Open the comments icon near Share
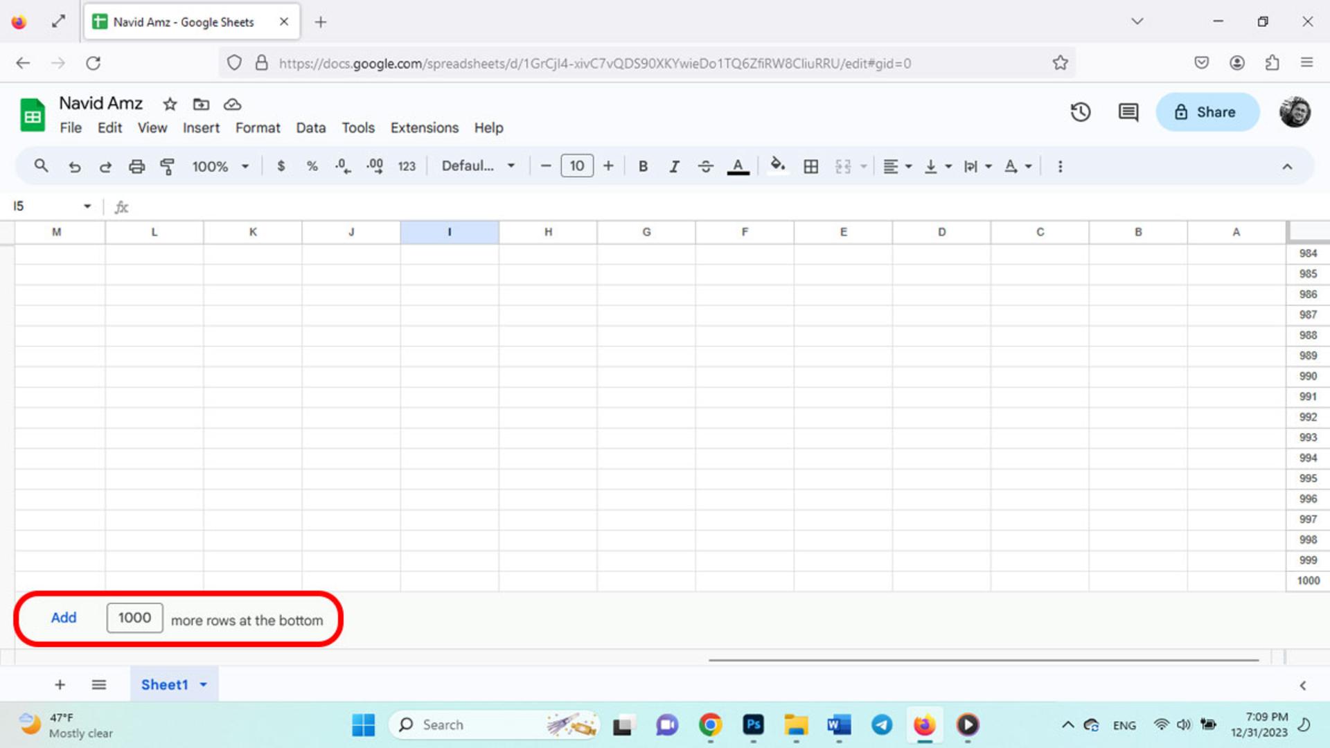The height and width of the screenshot is (748, 1330). point(1128,112)
